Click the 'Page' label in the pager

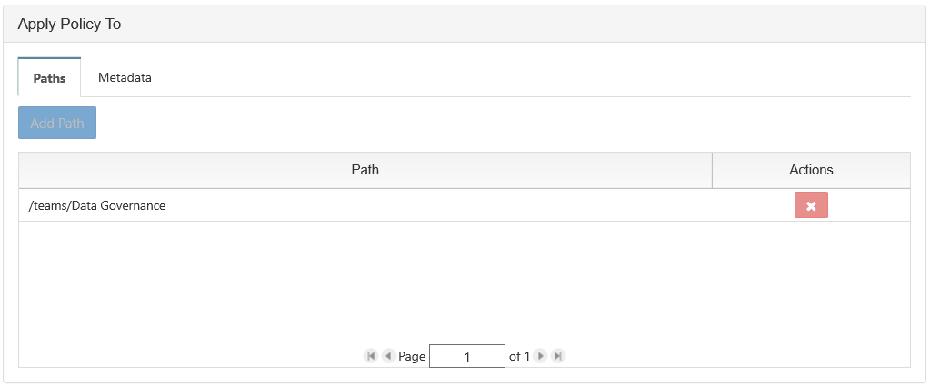click(x=412, y=357)
